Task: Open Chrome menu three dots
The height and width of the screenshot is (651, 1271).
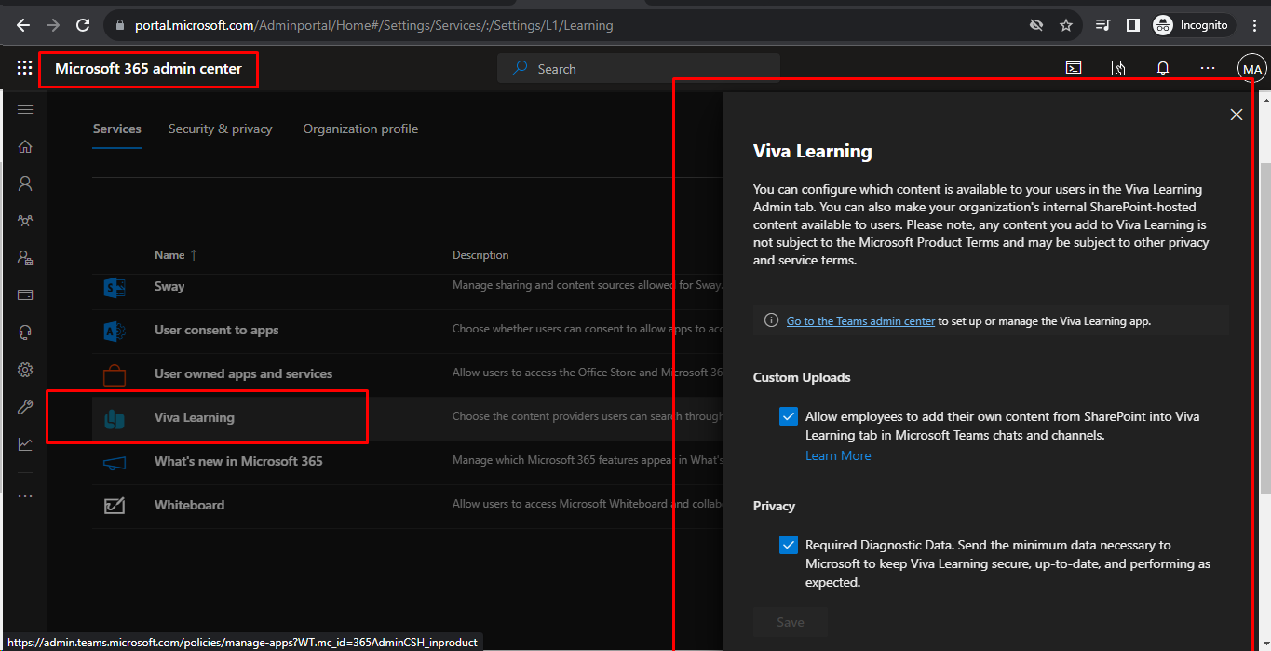Action: tap(1254, 25)
